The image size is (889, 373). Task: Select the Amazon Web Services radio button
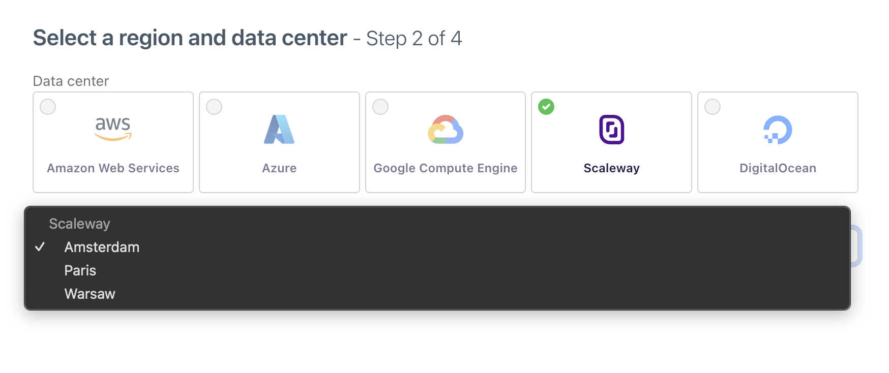(x=48, y=107)
